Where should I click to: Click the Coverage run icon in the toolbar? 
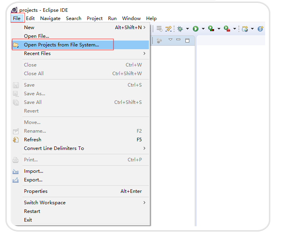click(x=211, y=29)
